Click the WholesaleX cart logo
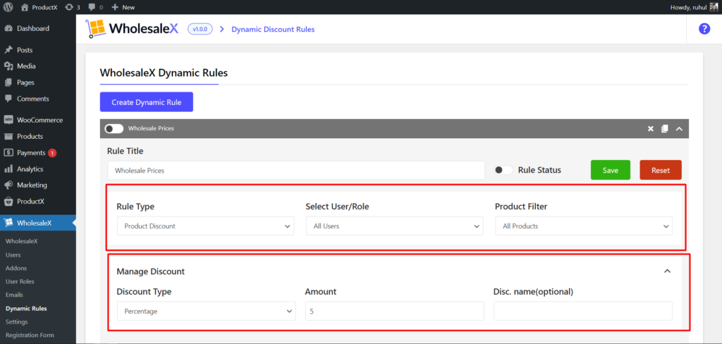The image size is (722, 344). 96,29
